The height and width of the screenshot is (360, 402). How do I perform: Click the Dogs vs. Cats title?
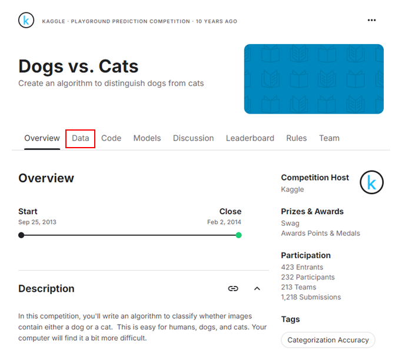(x=78, y=66)
